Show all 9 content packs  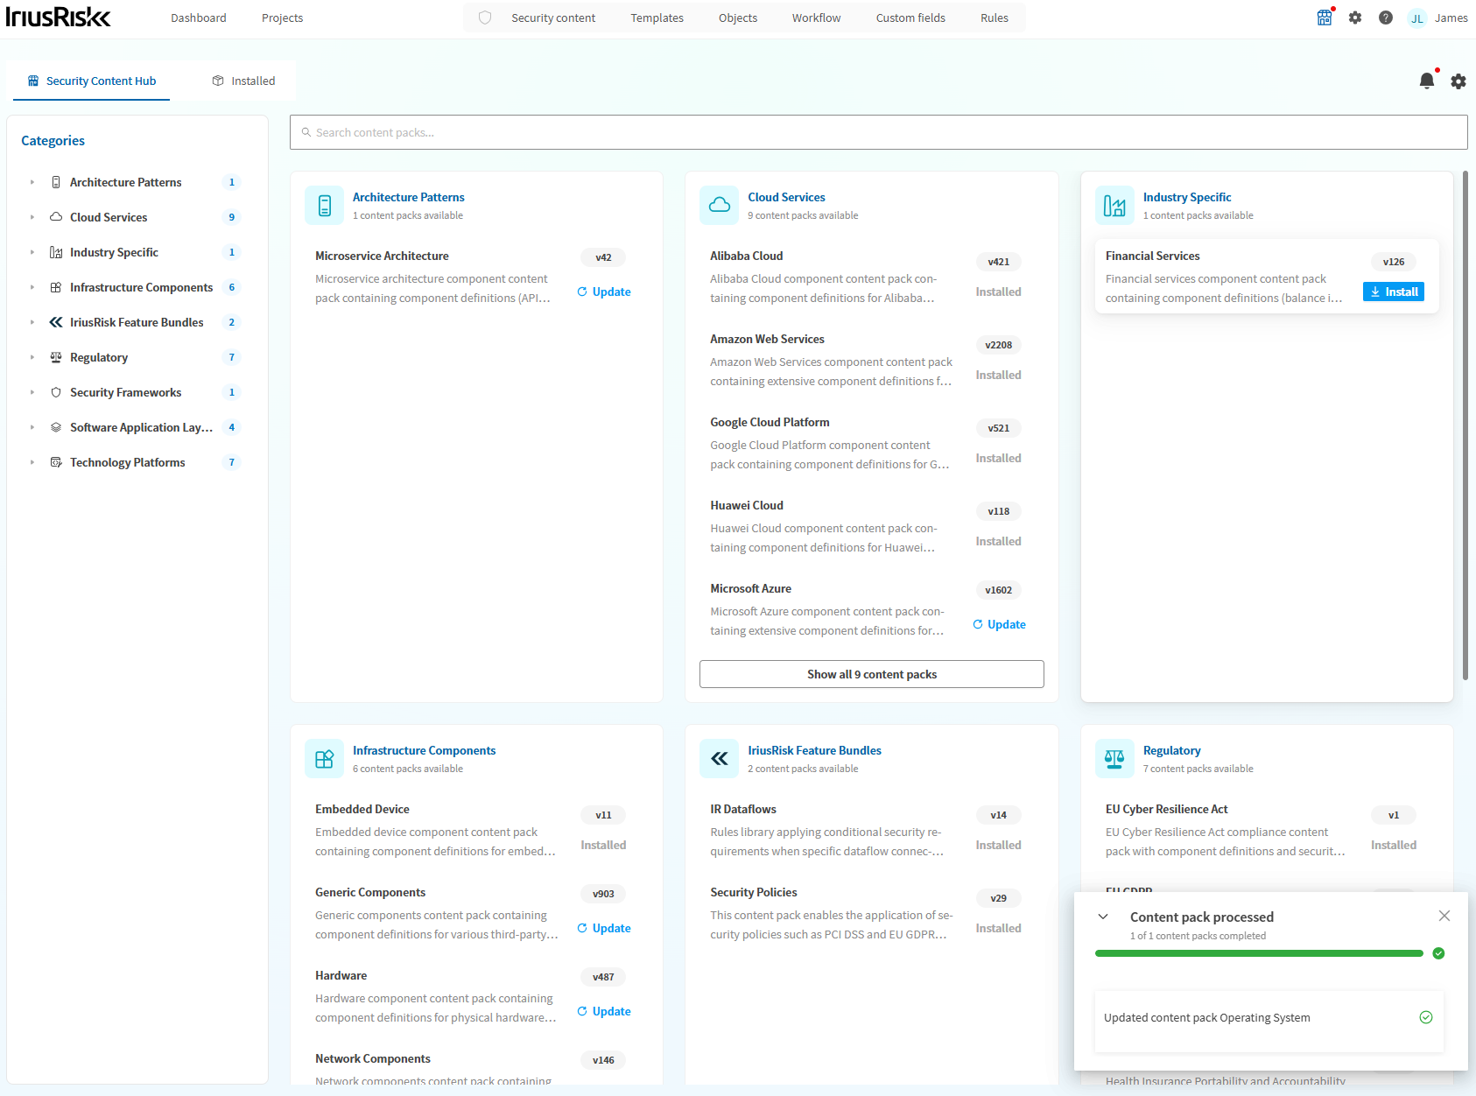(872, 674)
